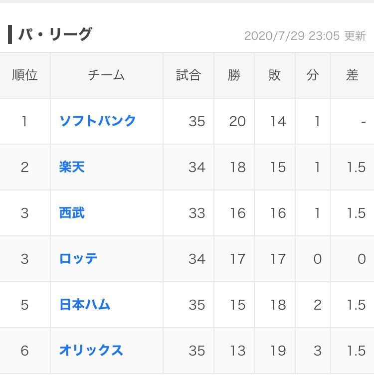Click the 2020/7/29 23:05 更新 timestamp
Screen dimensions: 374x381
305,36
